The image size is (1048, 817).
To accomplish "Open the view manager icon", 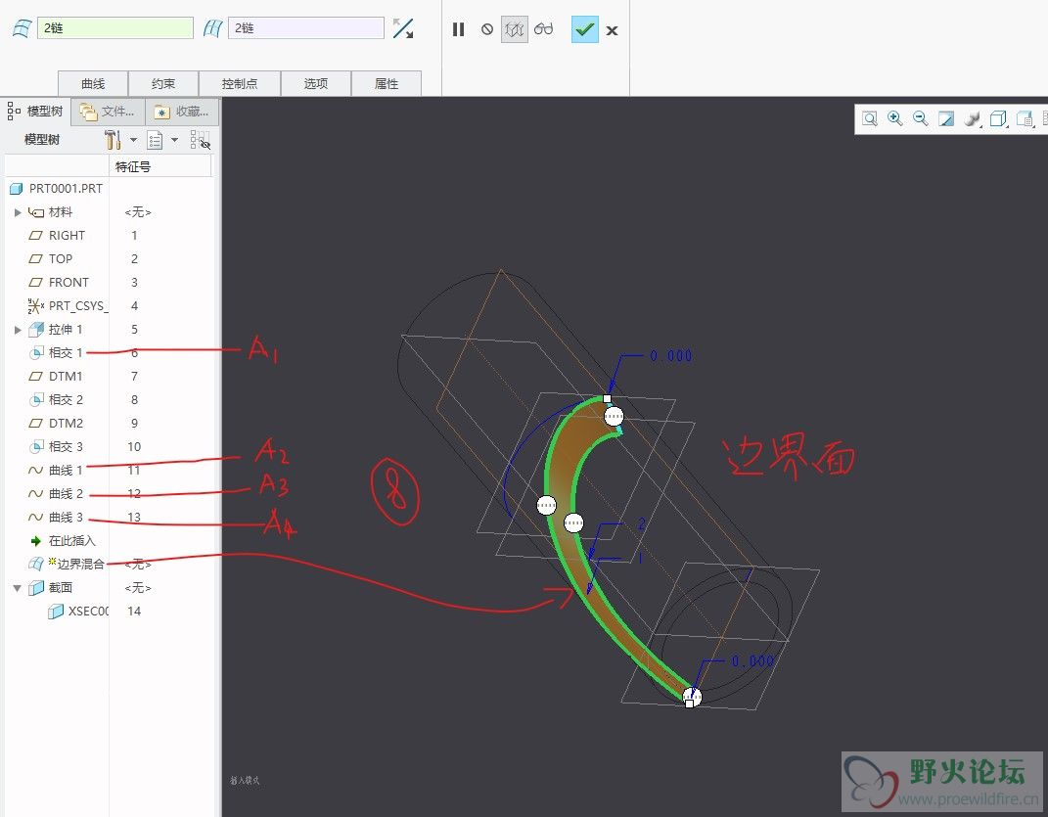I will point(1025,119).
